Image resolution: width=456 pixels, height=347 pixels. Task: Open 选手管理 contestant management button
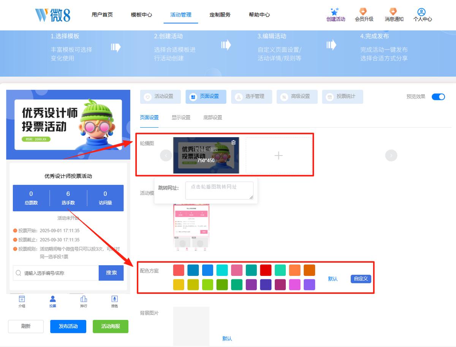tap(252, 97)
